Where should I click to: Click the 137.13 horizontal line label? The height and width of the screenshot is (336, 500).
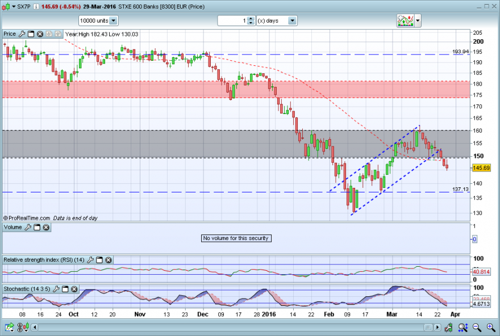pos(460,189)
